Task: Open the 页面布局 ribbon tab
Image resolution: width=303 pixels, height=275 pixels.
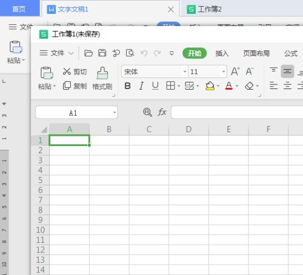Action: pos(256,53)
